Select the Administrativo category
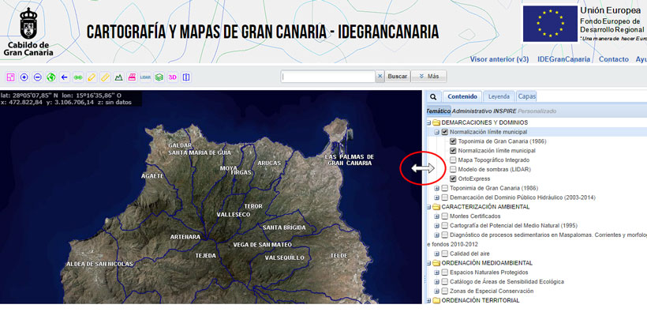 472,111
